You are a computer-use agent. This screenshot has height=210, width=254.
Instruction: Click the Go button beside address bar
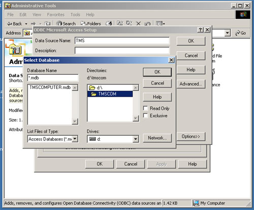pos(241,33)
